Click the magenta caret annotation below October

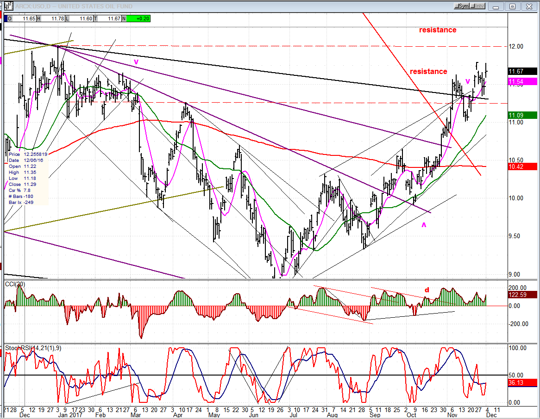click(424, 225)
